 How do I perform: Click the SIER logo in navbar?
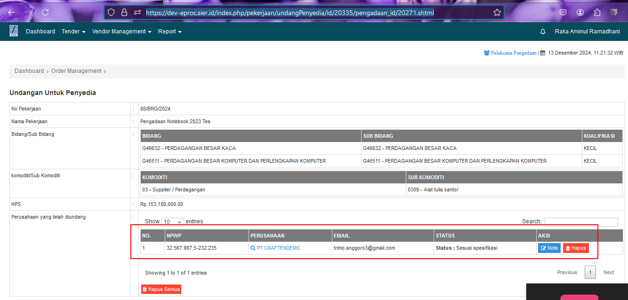point(14,31)
